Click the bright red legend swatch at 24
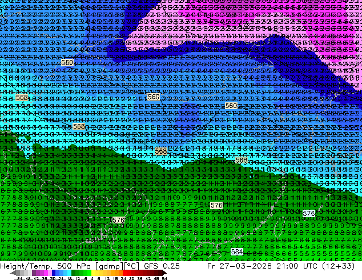 [x=124, y=273]
